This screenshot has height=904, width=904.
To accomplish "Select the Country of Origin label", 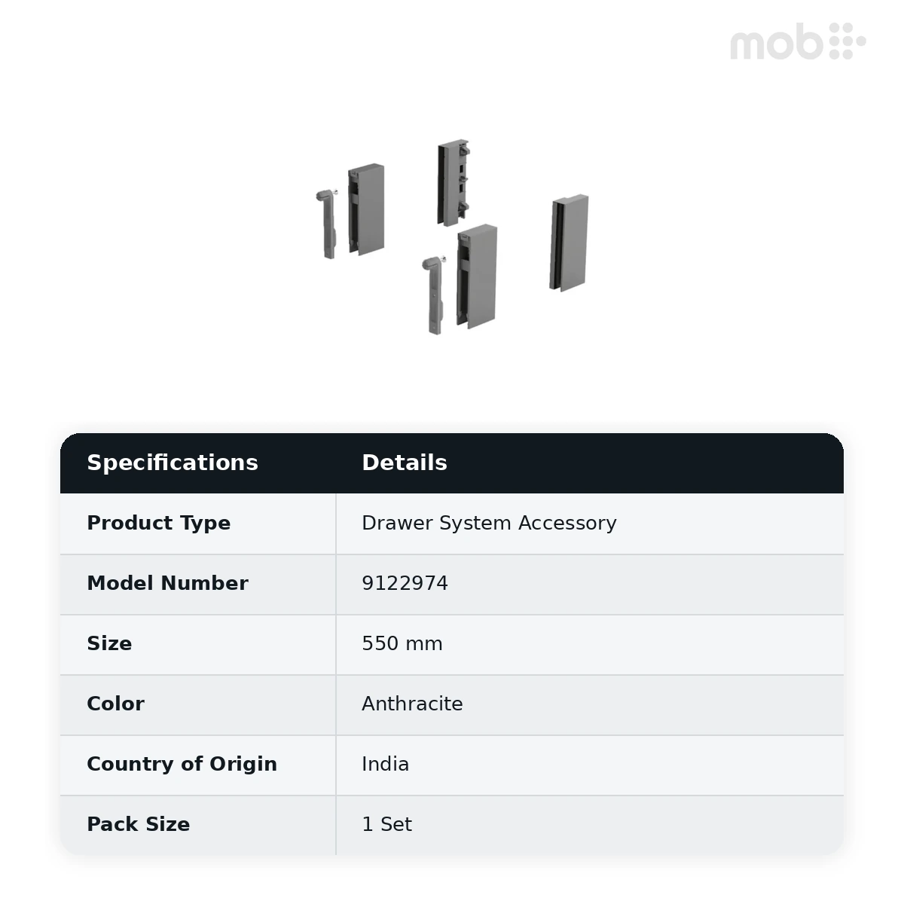I will tap(182, 764).
